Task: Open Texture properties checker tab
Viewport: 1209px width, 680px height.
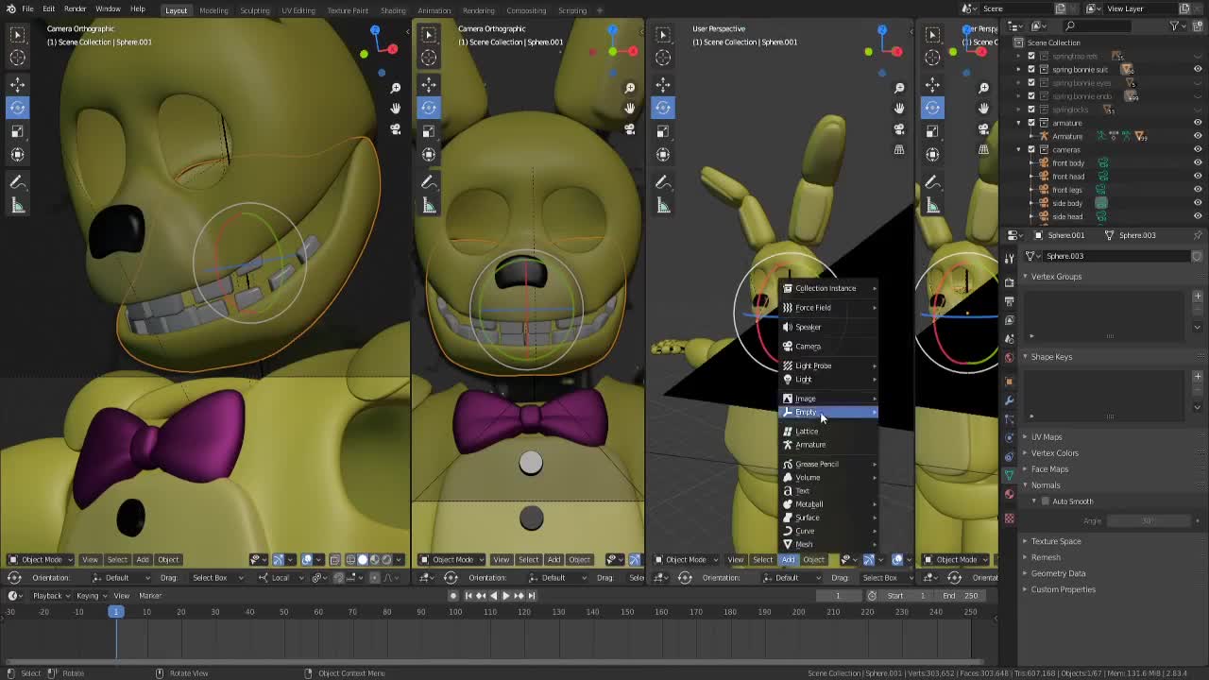Action: pyautogui.click(x=1009, y=518)
